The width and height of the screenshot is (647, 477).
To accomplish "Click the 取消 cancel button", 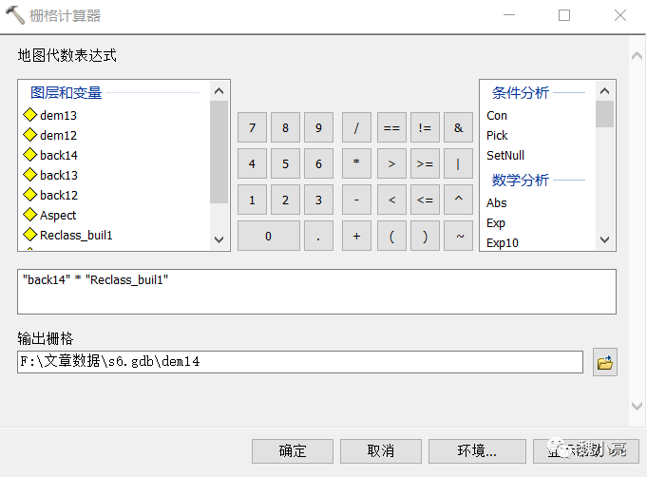I will pyautogui.click(x=381, y=451).
